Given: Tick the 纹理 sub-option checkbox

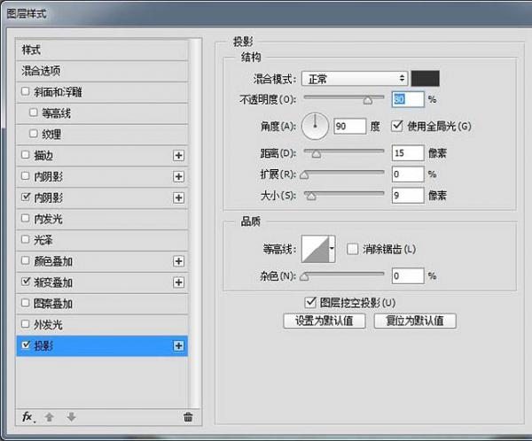Looking at the screenshot, I should click(34, 134).
